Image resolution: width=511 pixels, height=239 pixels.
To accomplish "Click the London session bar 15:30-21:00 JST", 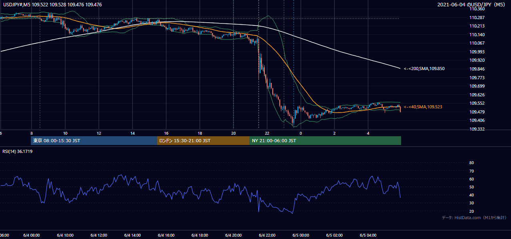I will [x=203, y=141].
